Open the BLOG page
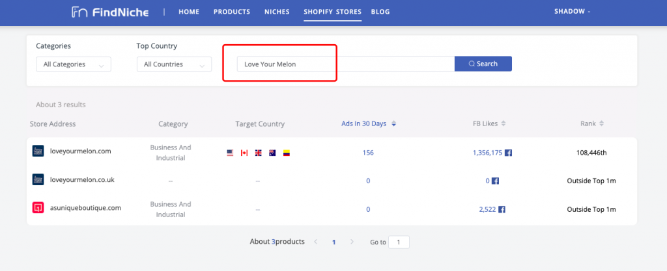The height and width of the screenshot is (271, 667). coord(380,12)
